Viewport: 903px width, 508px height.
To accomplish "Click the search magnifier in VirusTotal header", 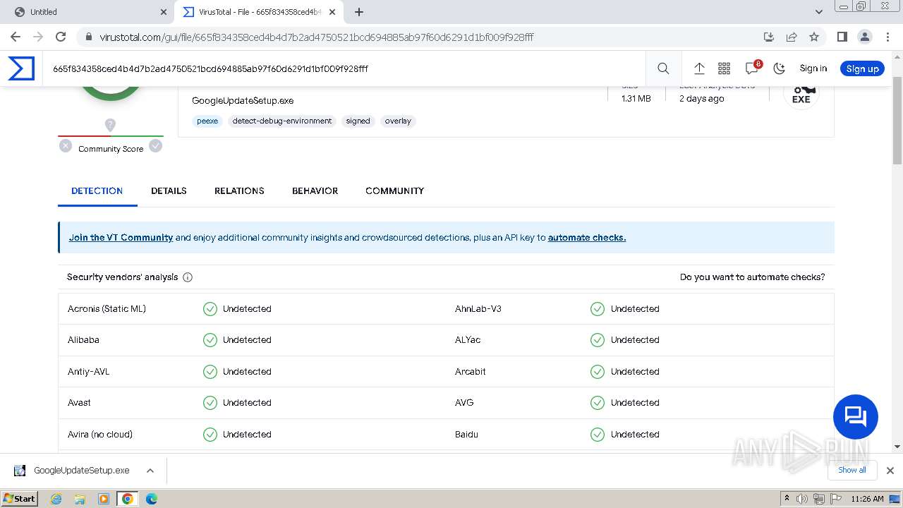I will [663, 68].
